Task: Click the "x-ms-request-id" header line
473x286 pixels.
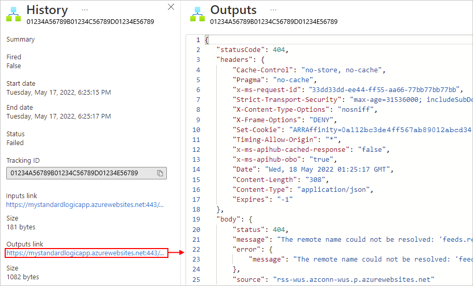Action: pyautogui.click(x=348, y=89)
